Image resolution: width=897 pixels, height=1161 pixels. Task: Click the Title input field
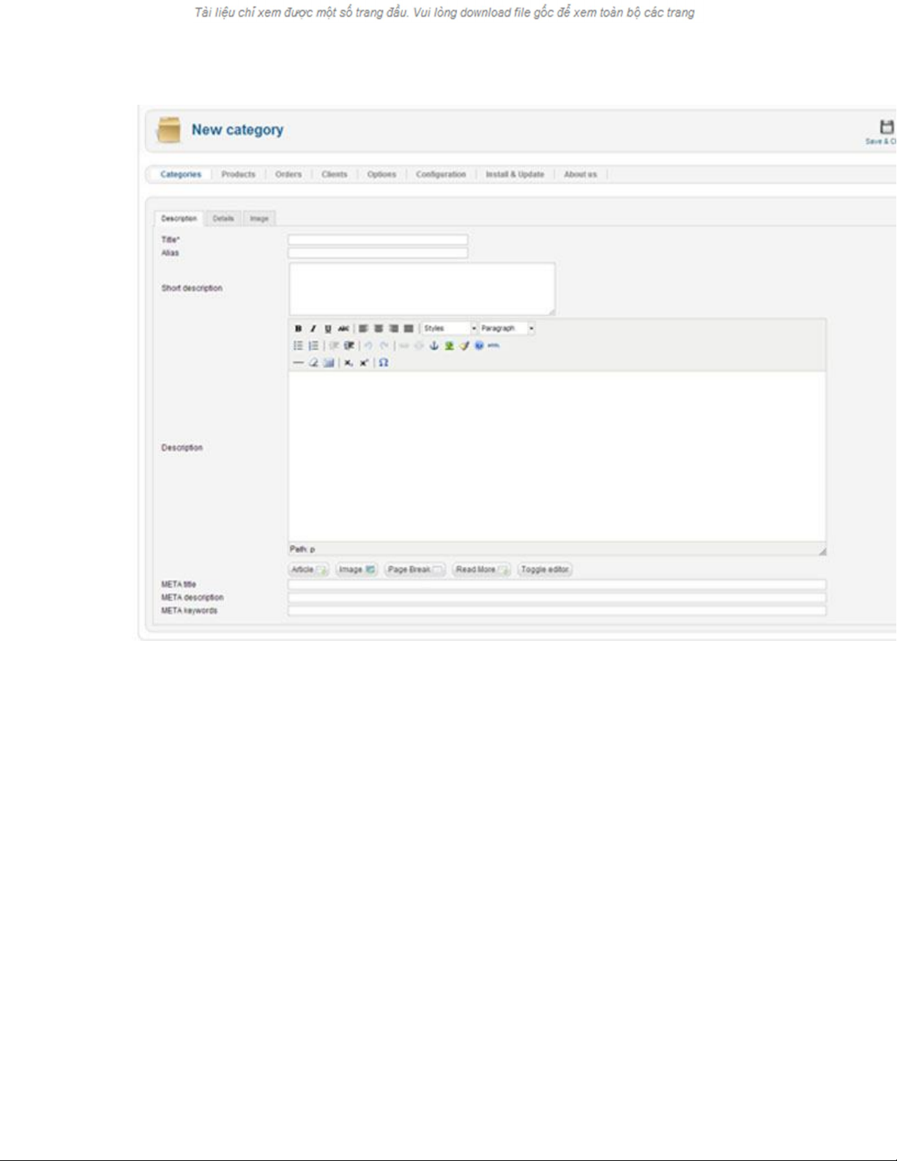[378, 240]
